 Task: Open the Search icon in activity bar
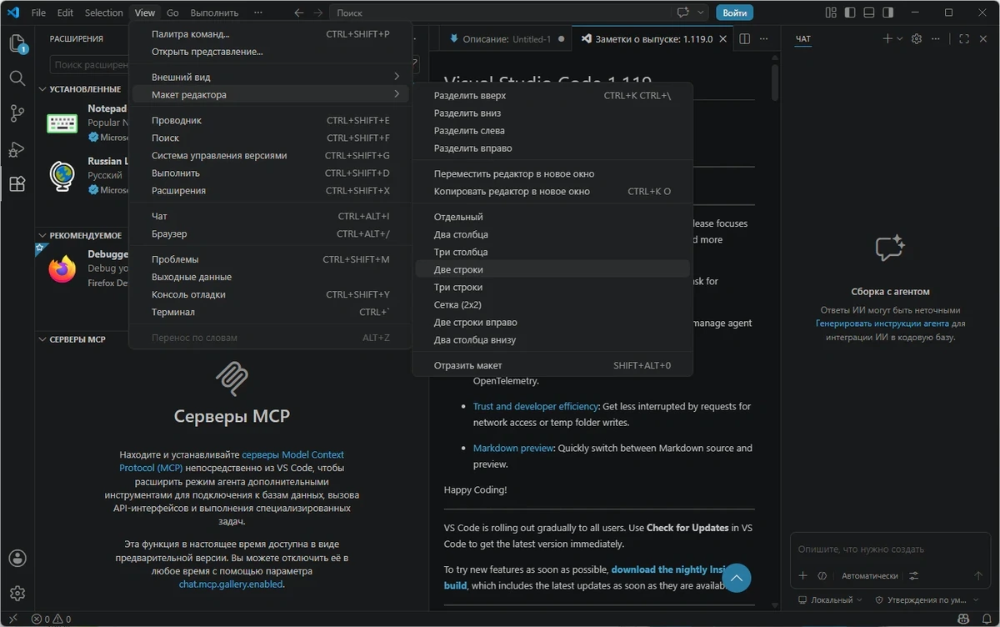(x=17, y=78)
